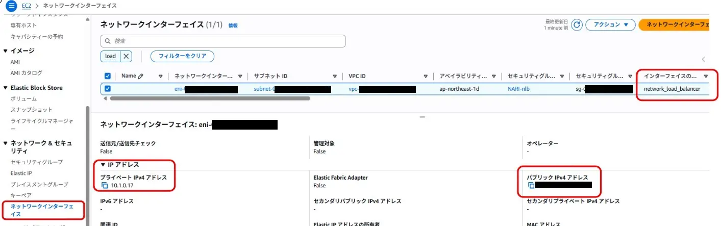The width and height of the screenshot is (721, 226).
Task: Click the ap-northeast-1d cell
Action: pyautogui.click(x=459, y=89)
